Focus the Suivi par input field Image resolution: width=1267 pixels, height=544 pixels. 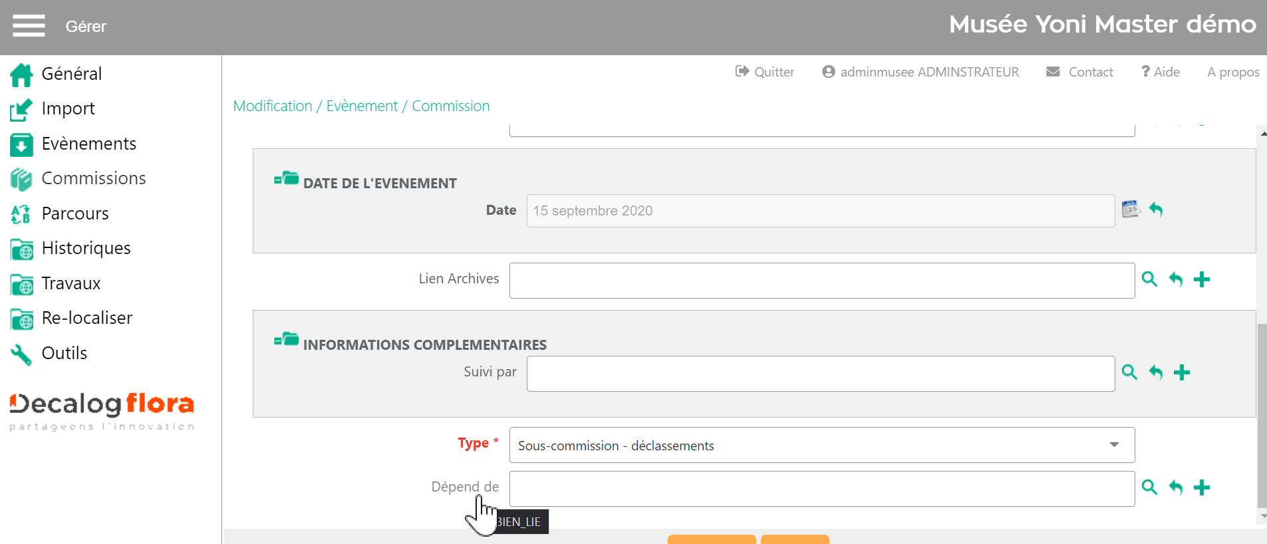820,374
